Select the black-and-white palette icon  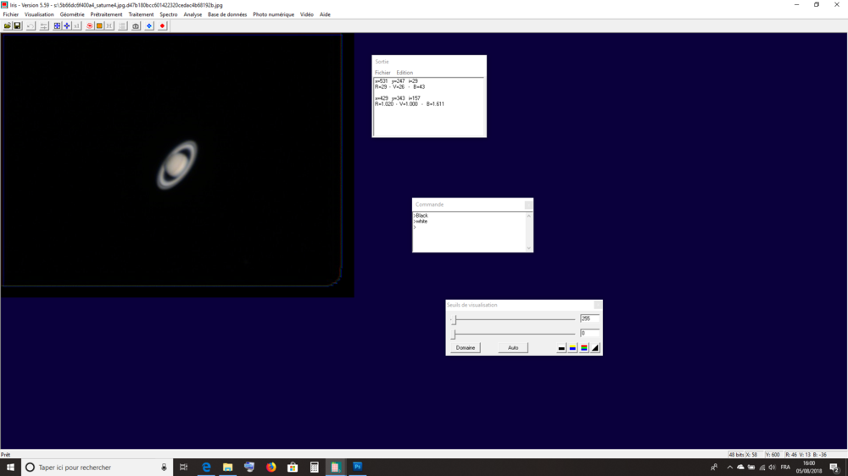(x=561, y=348)
